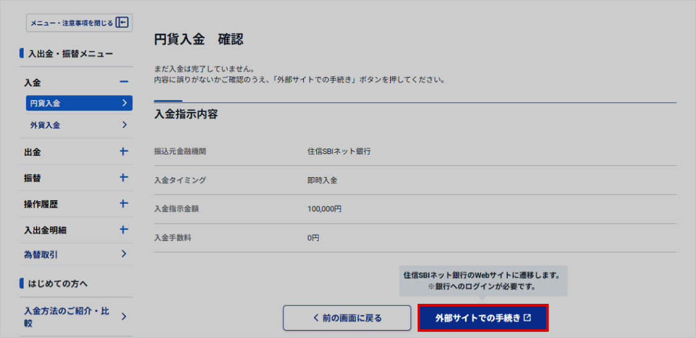Close the menu via メニュー・注意事項を閉じる
The image size is (696, 338).
pos(71,23)
